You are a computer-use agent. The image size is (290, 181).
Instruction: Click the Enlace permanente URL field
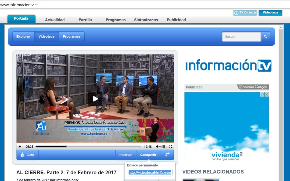pos(150,172)
